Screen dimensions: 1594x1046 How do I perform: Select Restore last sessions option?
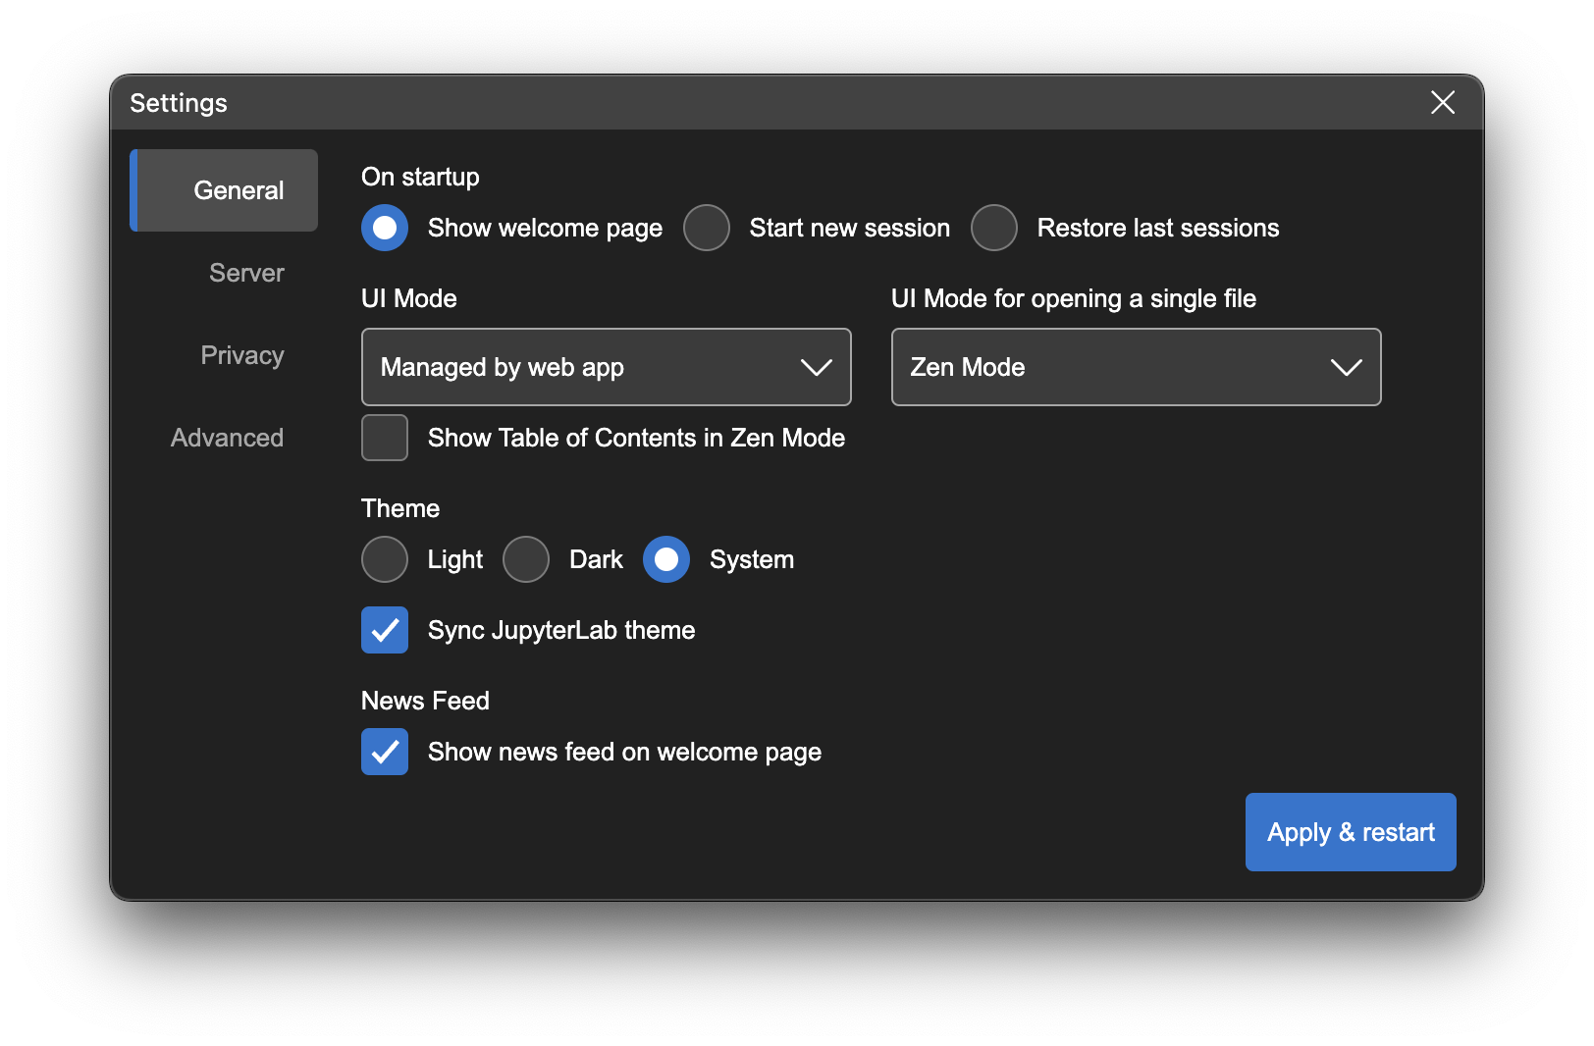[994, 228]
